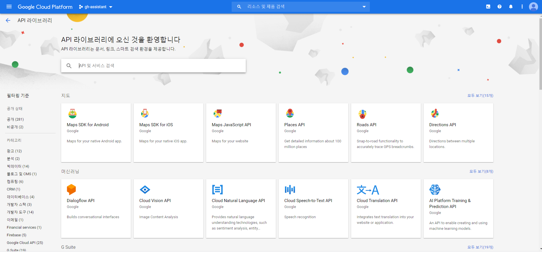Filter by 블로그 및 CMS (1) category
The height and width of the screenshot is (253, 542).
pyautogui.click(x=22, y=174)
